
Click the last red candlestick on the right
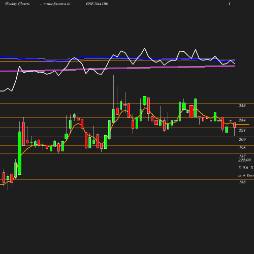point(235,125)
